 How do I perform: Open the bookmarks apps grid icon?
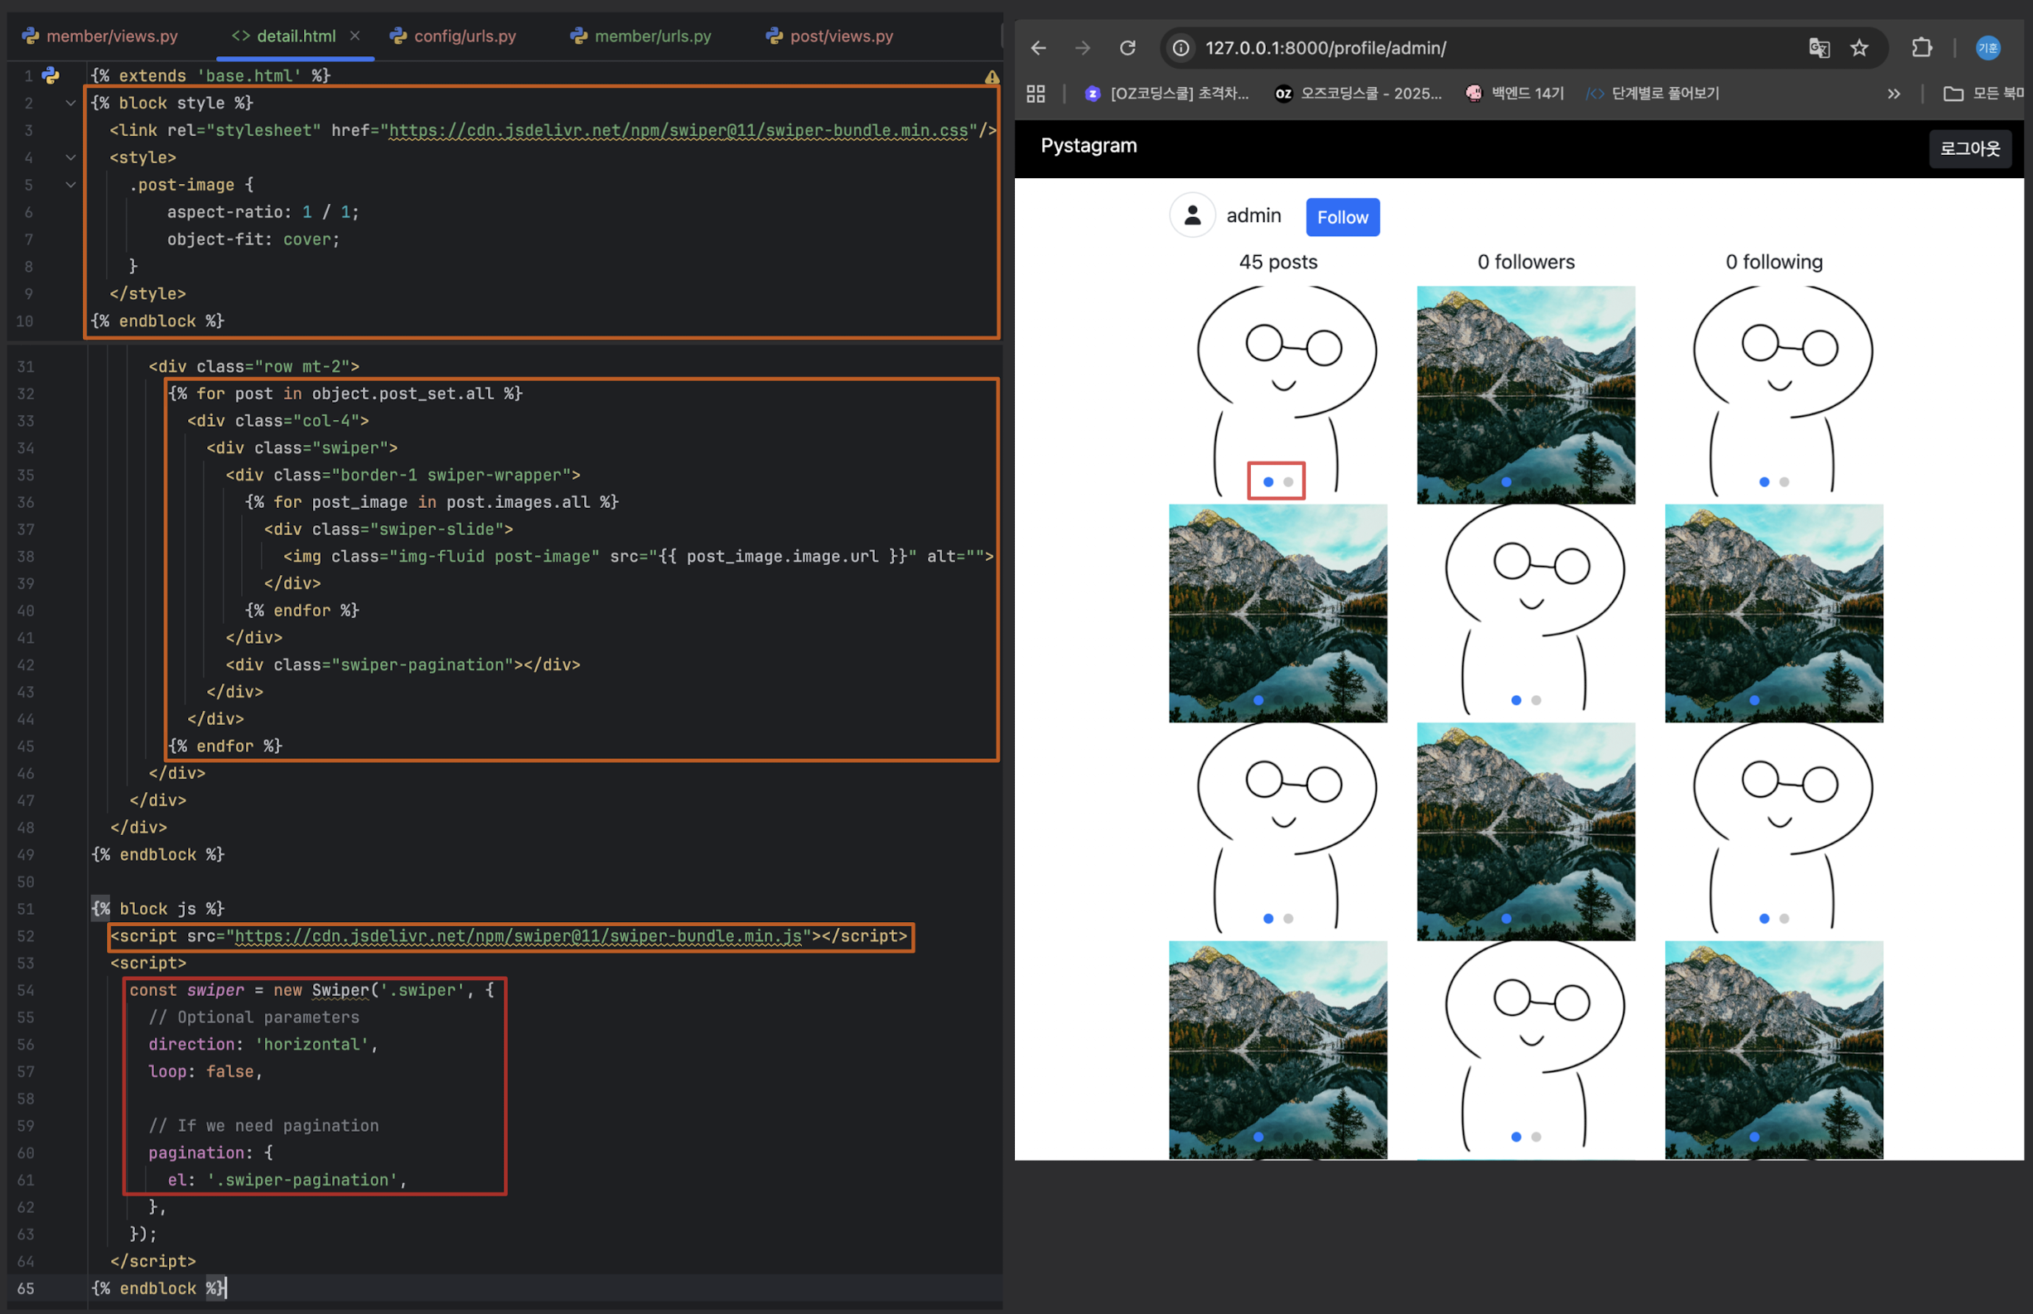coord(1036,94)
